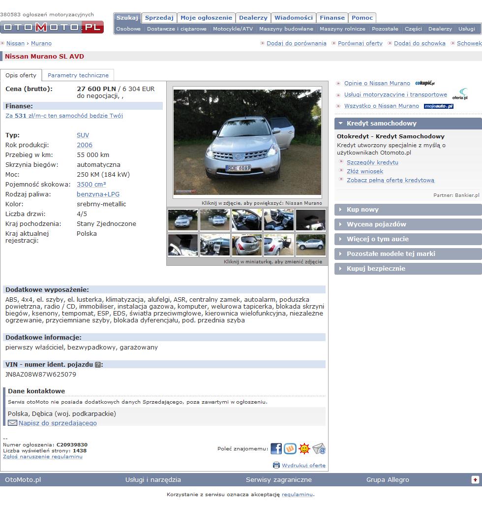Click the Murano breadcrumb link
482x507 pixels.
[x=41, y=43]
